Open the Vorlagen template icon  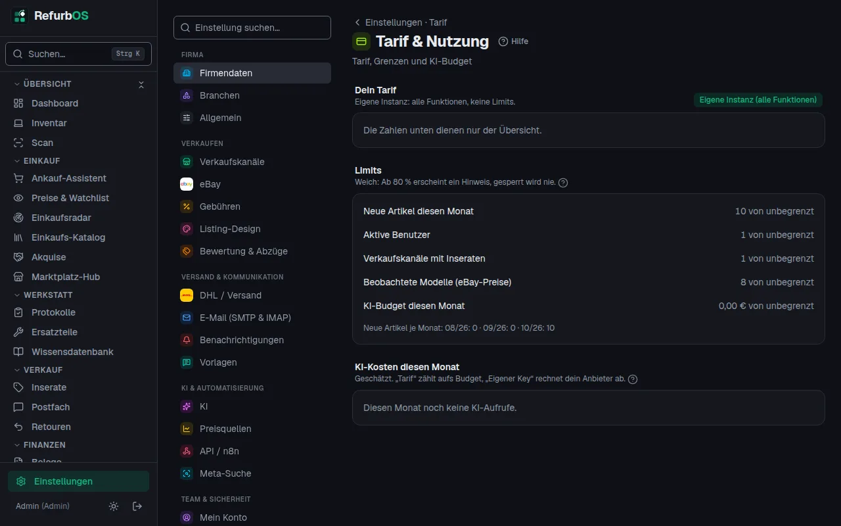pos(187,362)
